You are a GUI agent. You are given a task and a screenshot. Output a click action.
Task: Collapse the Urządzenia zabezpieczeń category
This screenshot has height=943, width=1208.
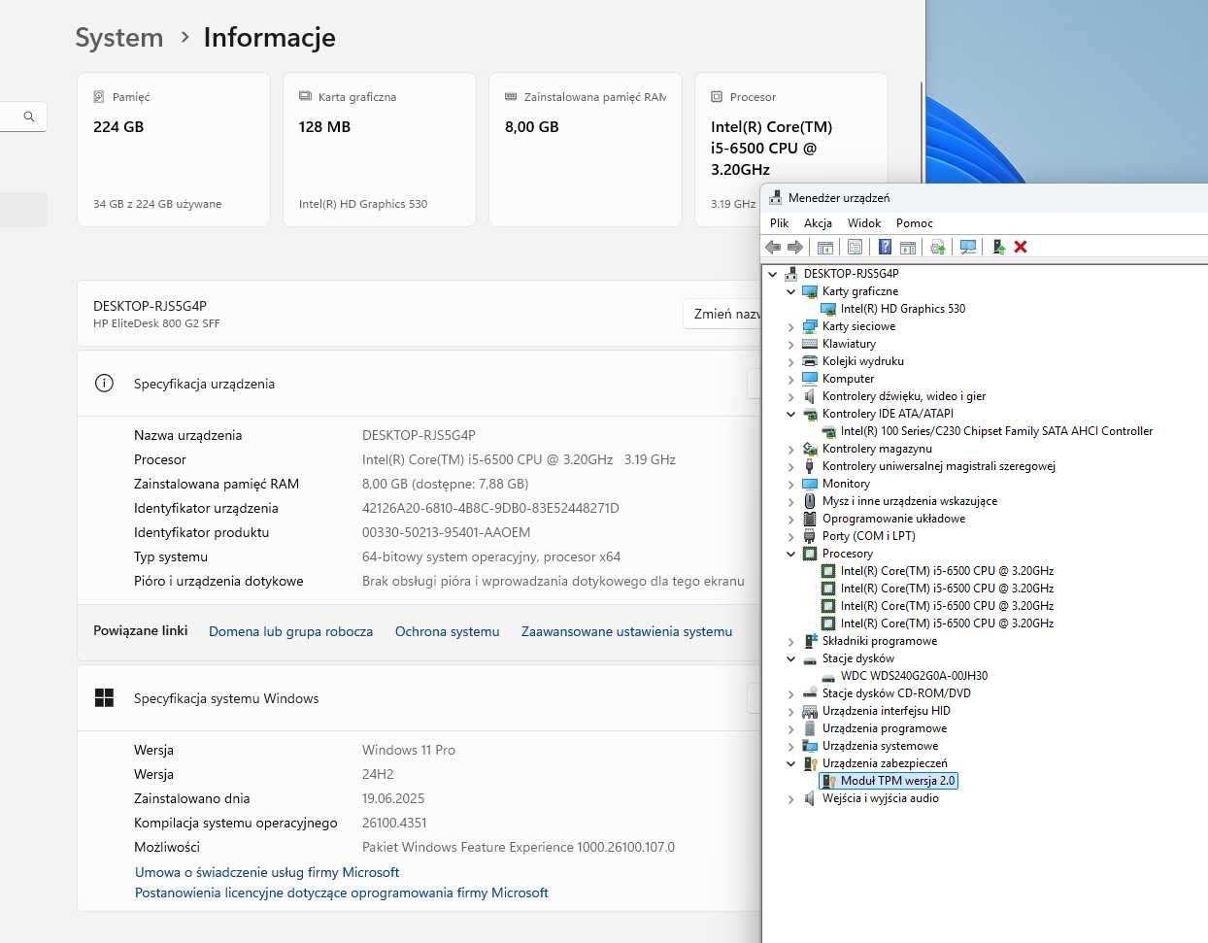click(x=791, y=763)
